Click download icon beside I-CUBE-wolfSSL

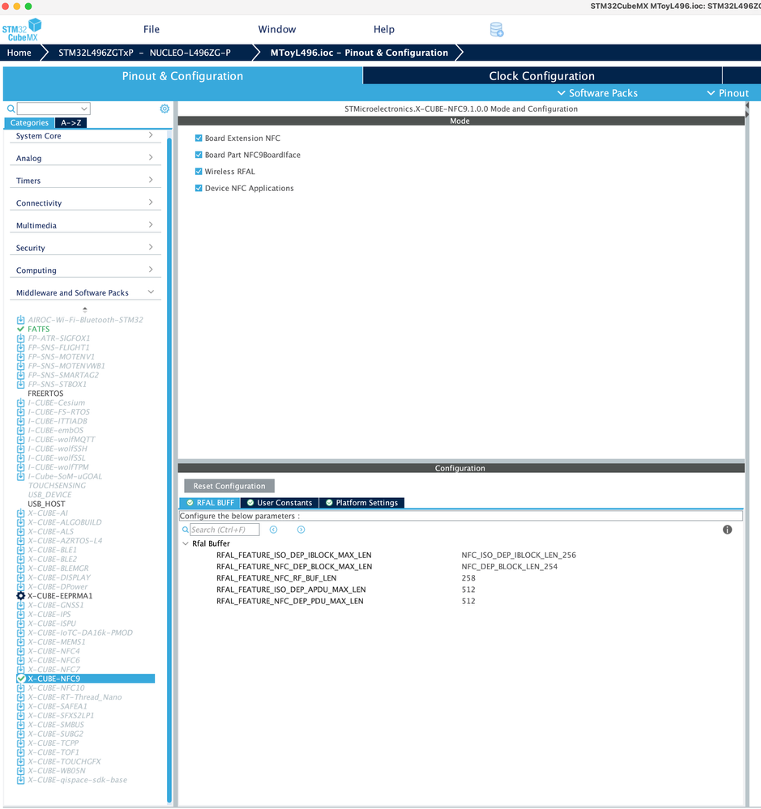(20, 458)
